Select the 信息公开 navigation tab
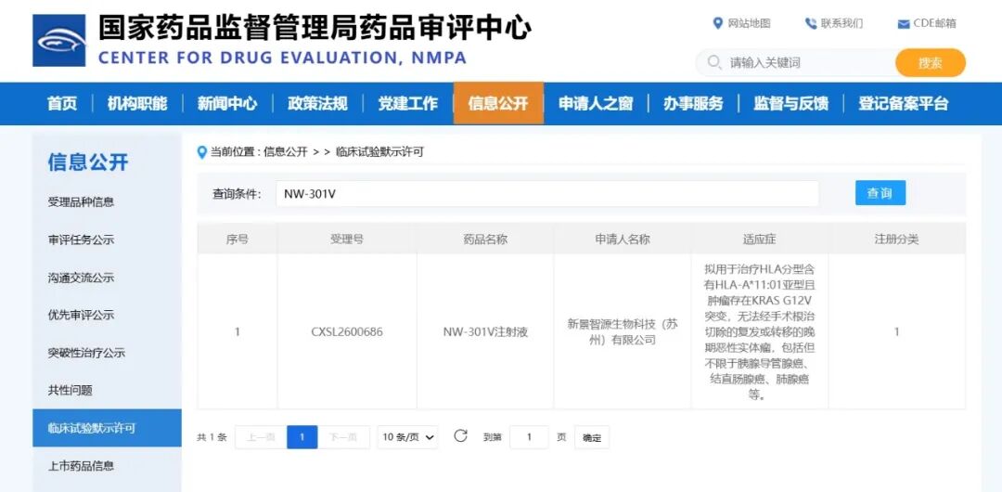 pos(498,104)
